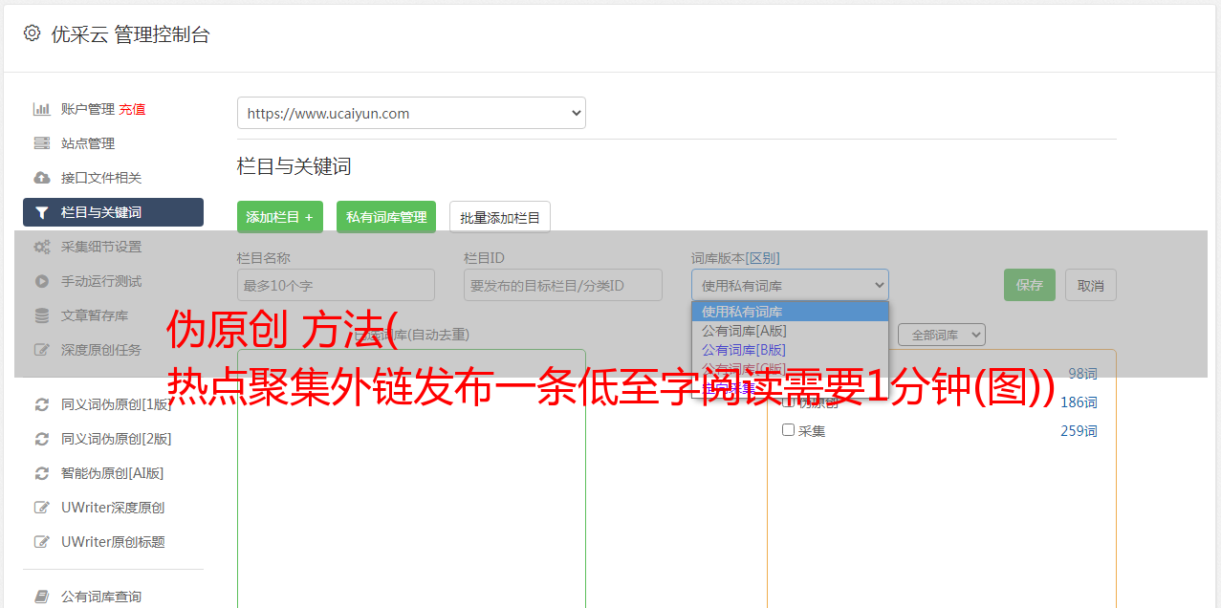Click the filter funnel icon for 栏目与关键词
Image resolution: width=1221 pixels, height=608 pixels.
[x=41, y=212]
